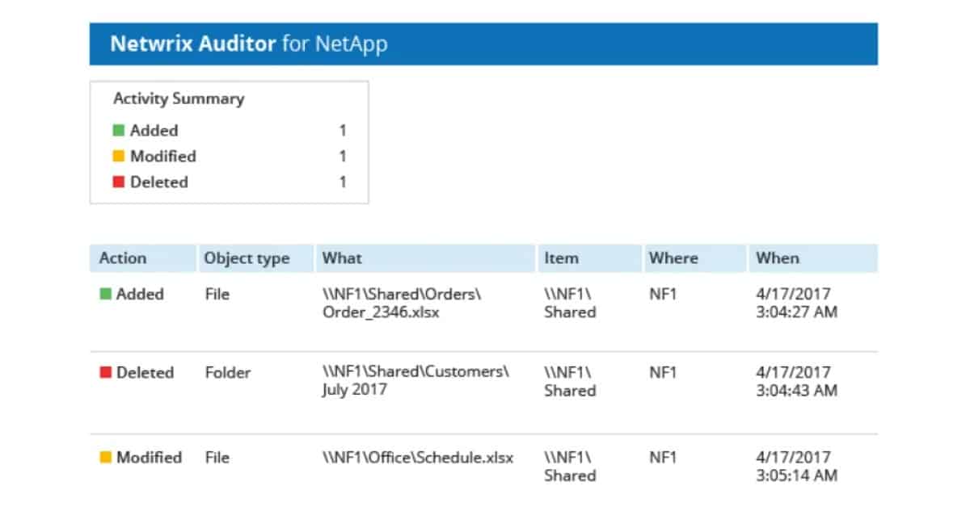
Task: Select the green indicator beside Added in the table
Action: coord(104,294)
